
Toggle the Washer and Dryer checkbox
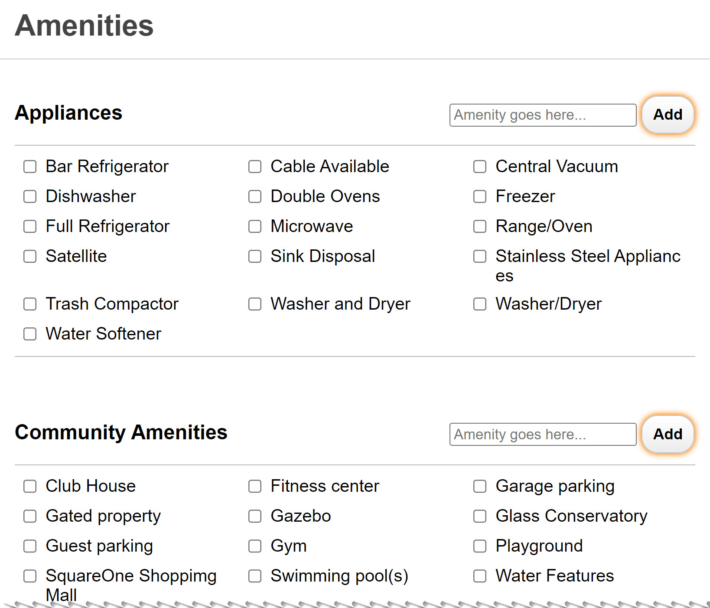[255, 304]
